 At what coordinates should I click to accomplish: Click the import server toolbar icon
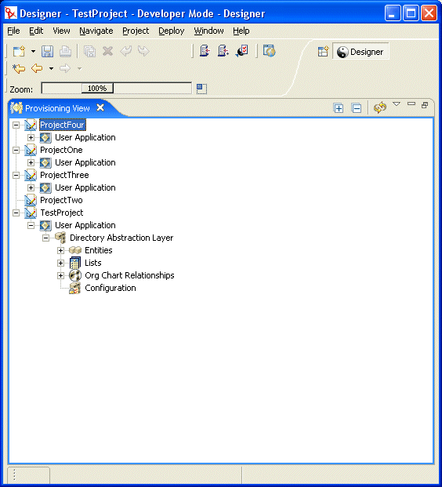pyautogui.click(x=205, y=51)
